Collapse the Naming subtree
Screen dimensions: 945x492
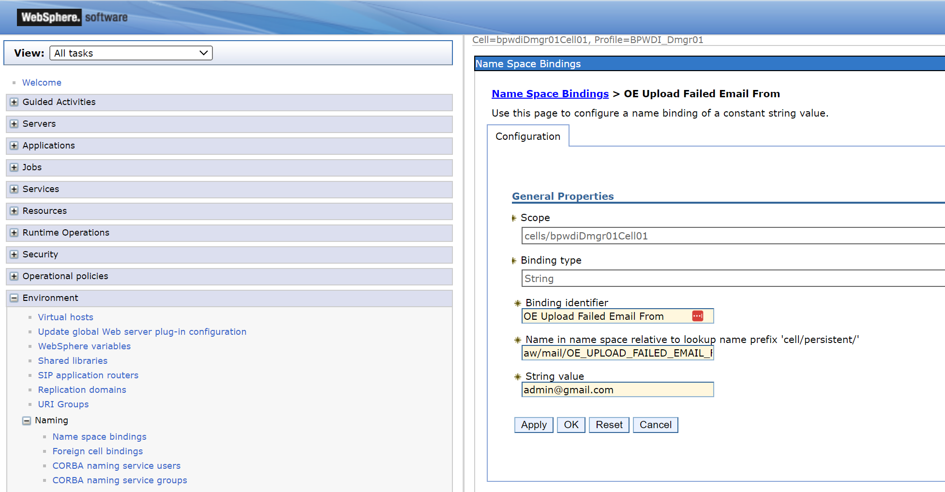(27, 420)
